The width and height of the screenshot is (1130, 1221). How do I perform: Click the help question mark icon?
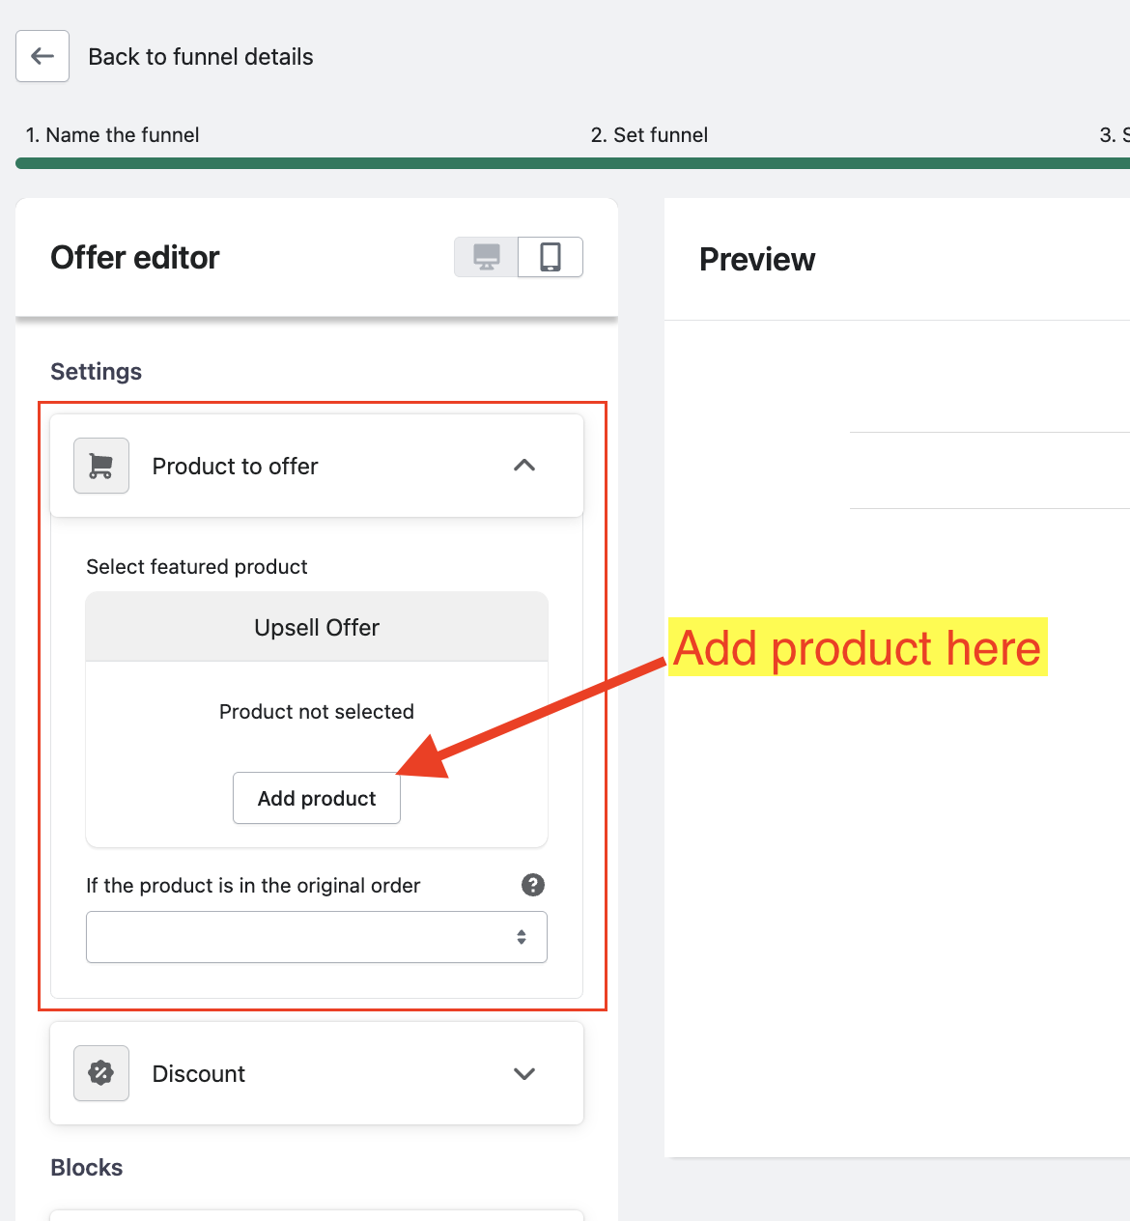click(x=532, y=885)
